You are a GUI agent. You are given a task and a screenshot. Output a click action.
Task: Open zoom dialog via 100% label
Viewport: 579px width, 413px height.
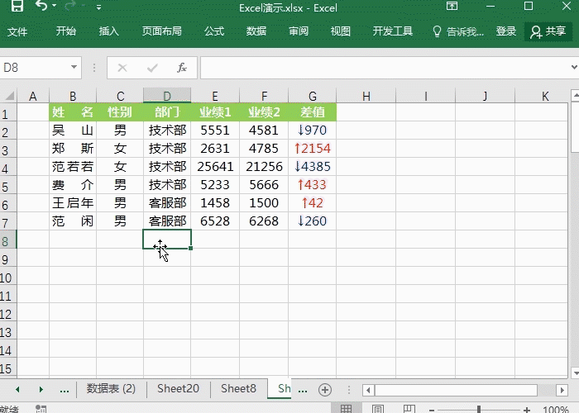[x=555, y=410]
